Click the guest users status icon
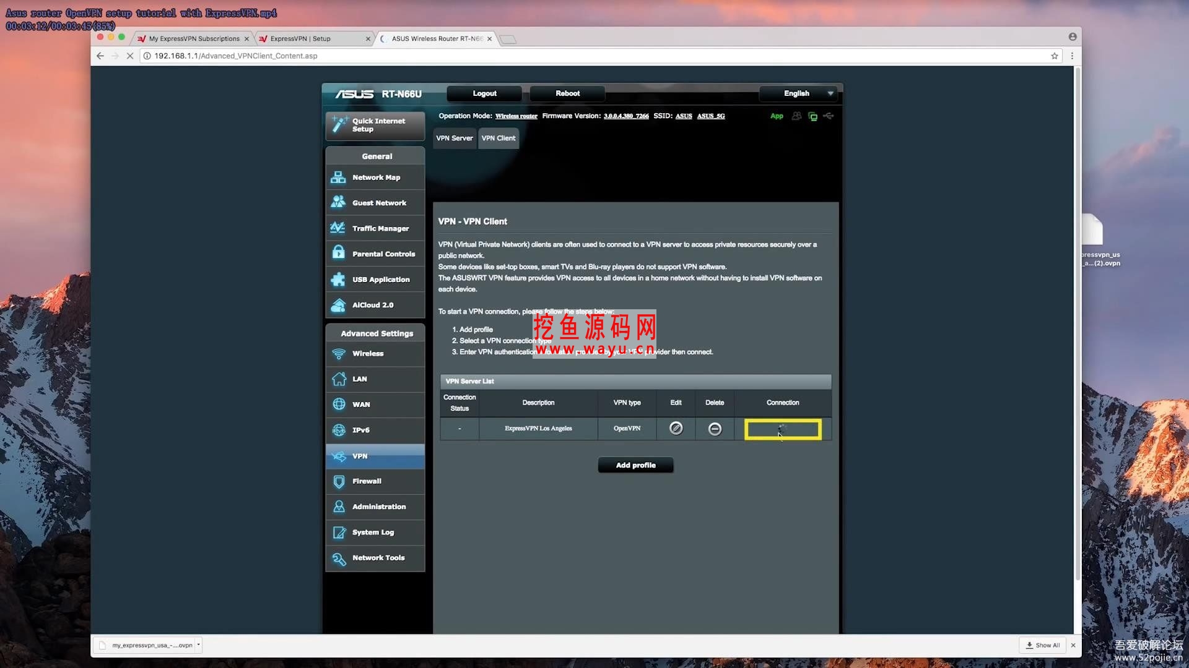 click(796, 116)
